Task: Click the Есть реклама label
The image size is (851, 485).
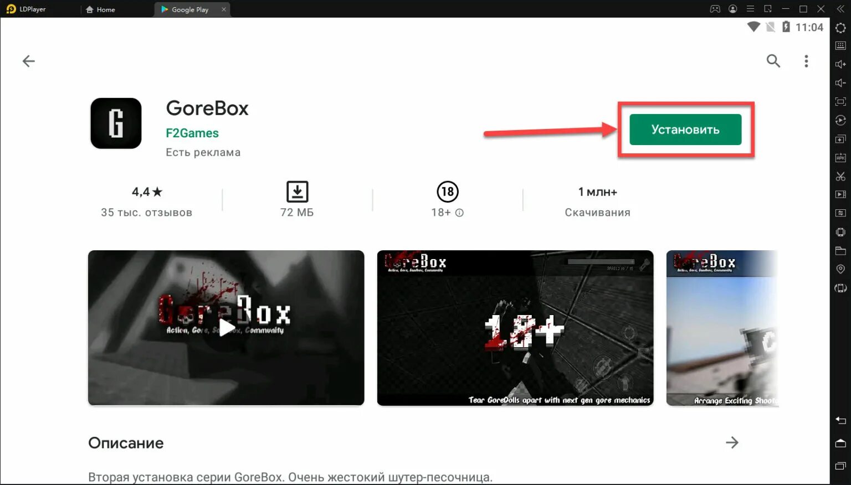Action: [203, 152]
